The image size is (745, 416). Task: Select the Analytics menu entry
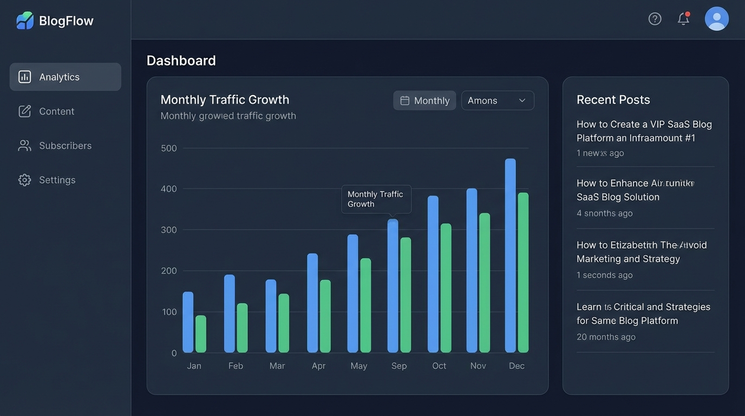pos(59,76)
